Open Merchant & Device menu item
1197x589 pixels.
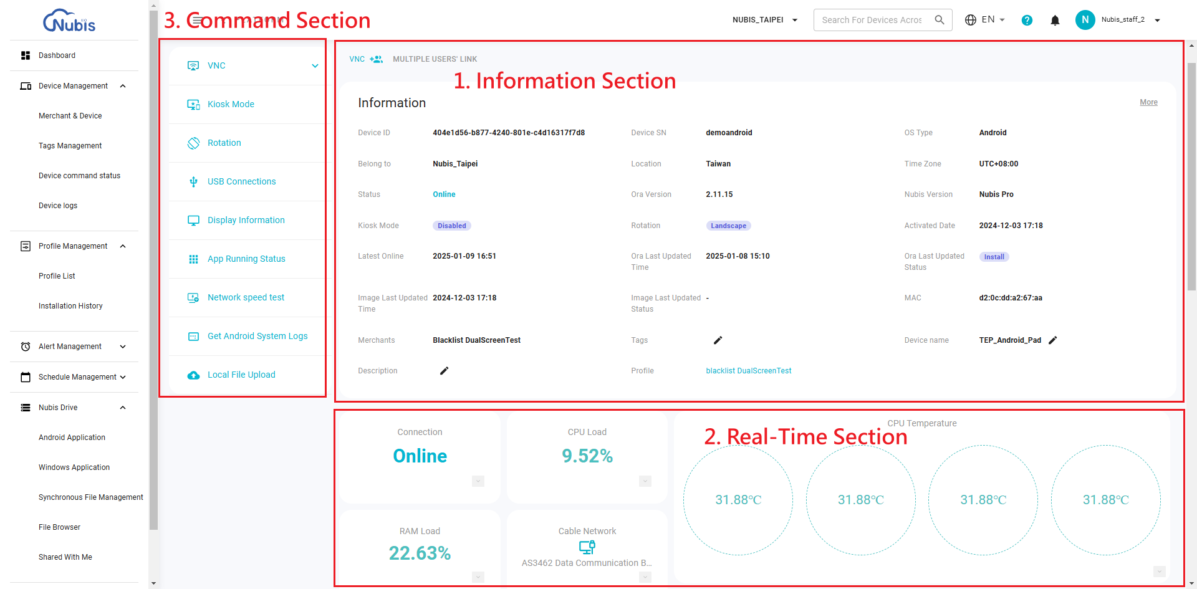[x=70, y=116]
